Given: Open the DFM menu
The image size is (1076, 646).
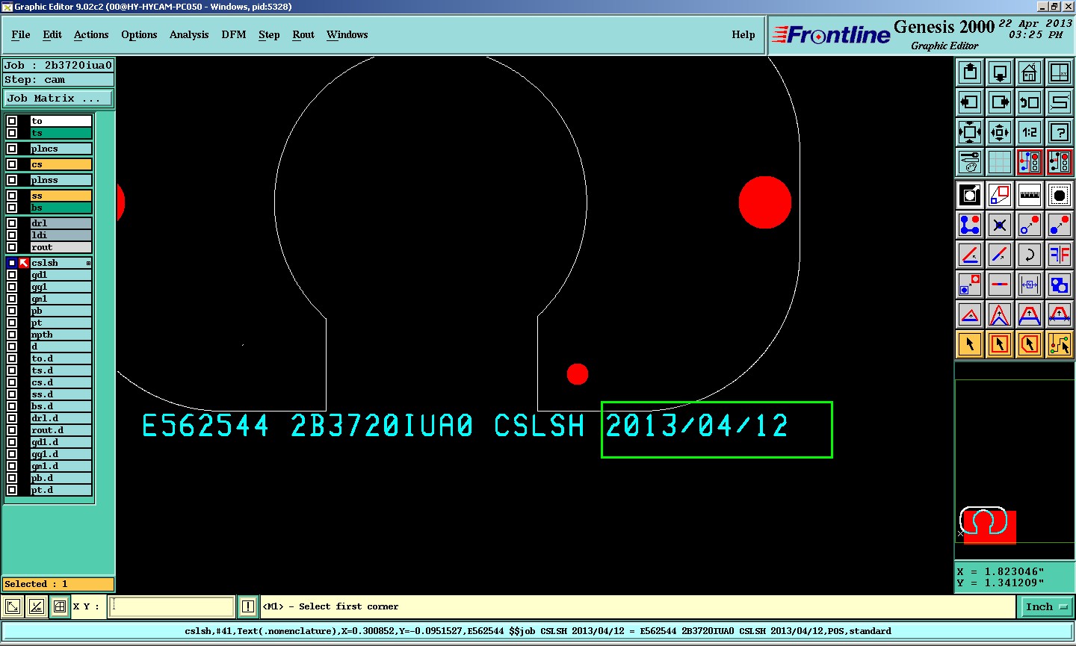Looking at the screenshot, I should pos(234,35).
